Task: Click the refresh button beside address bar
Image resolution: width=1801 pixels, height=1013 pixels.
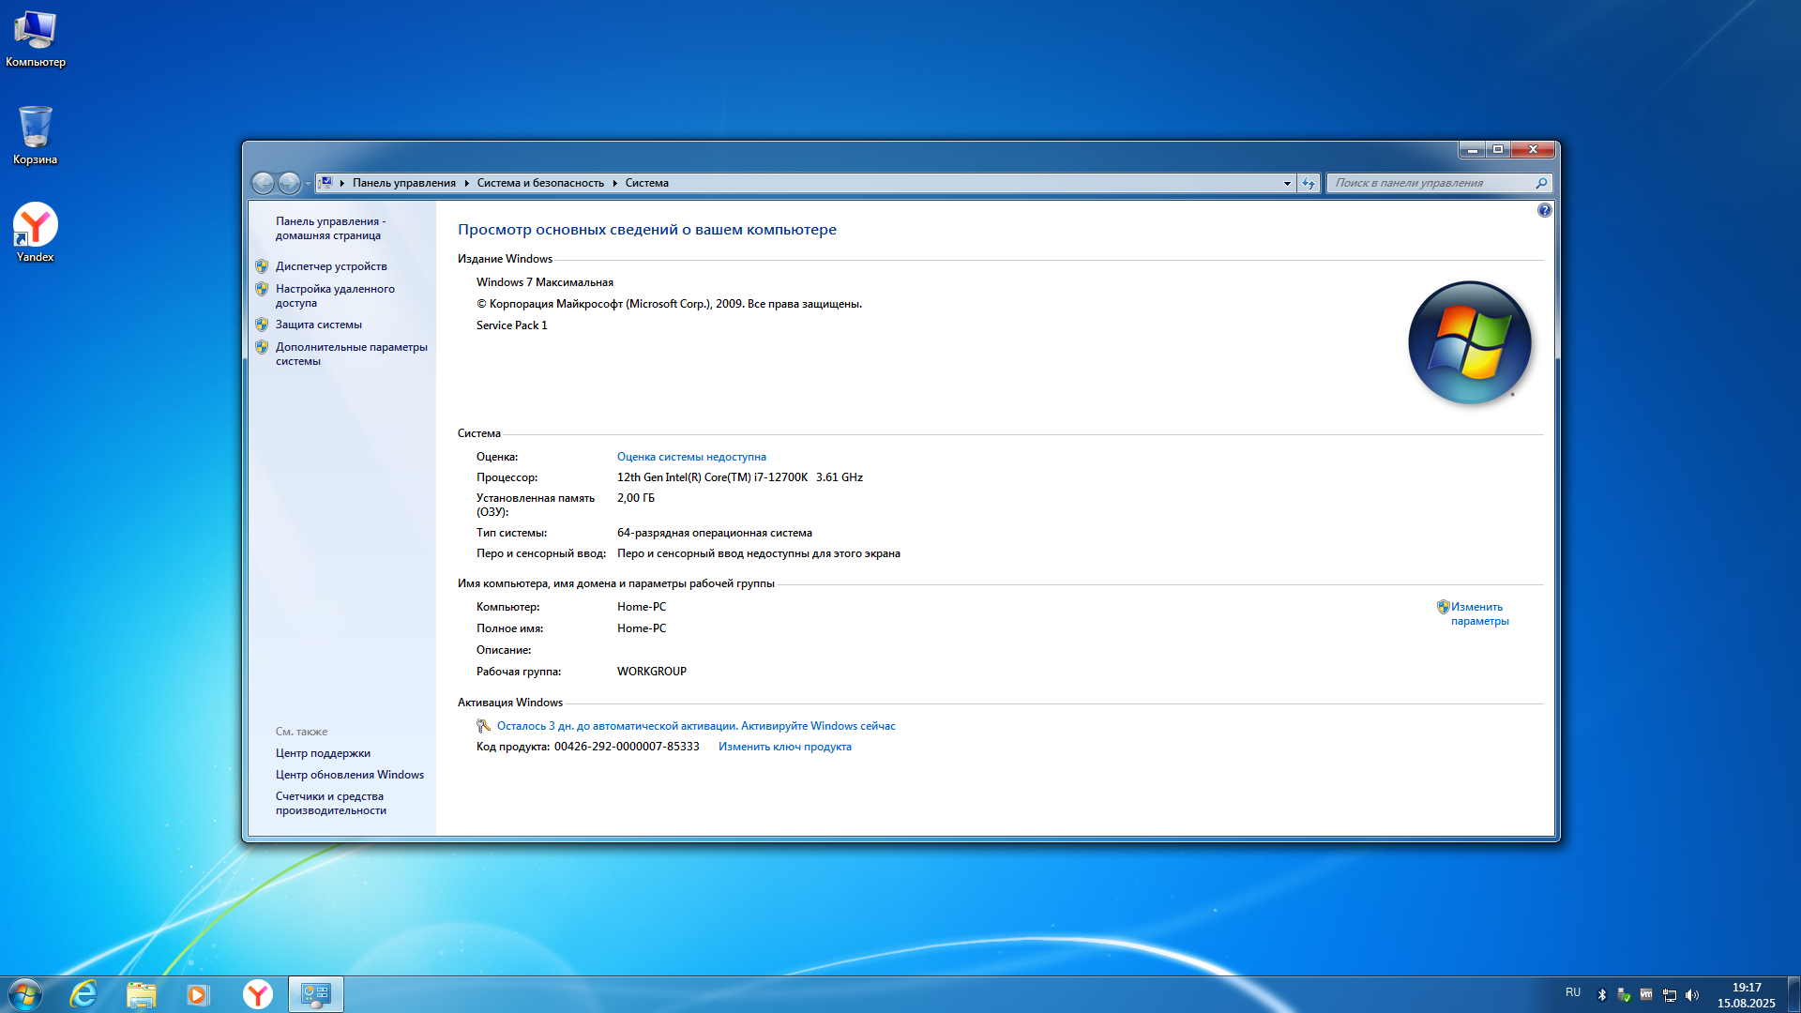Action: pos(1309,183)
